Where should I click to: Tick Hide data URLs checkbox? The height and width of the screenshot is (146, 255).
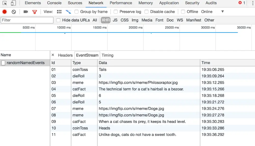(58, 20)
